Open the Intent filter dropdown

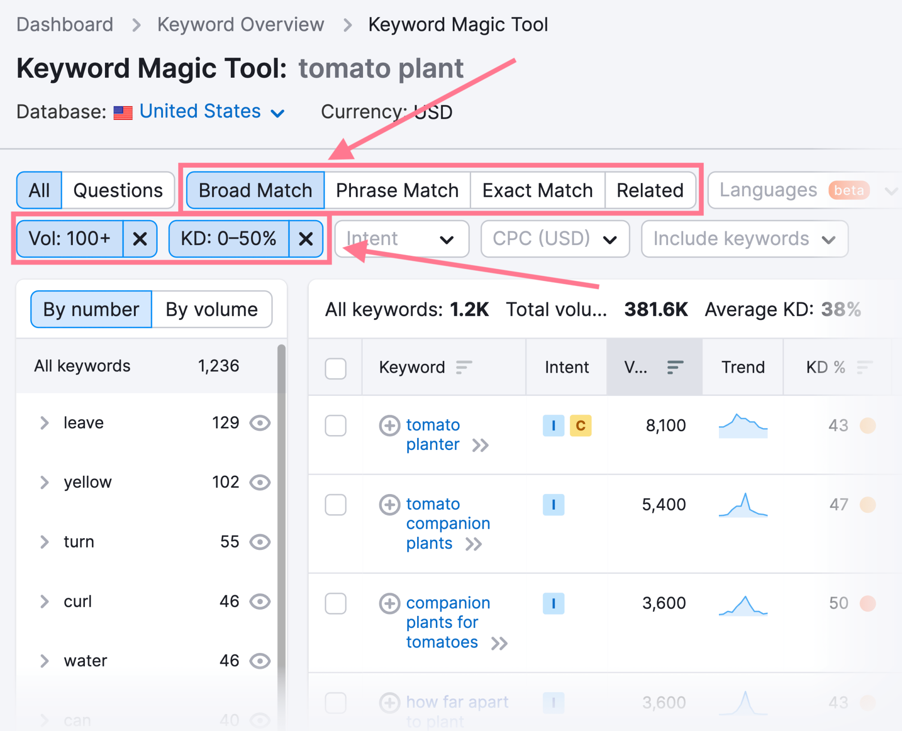click(402, 239)
